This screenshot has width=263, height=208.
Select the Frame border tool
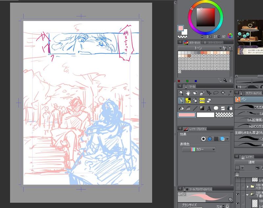[223, 108]
